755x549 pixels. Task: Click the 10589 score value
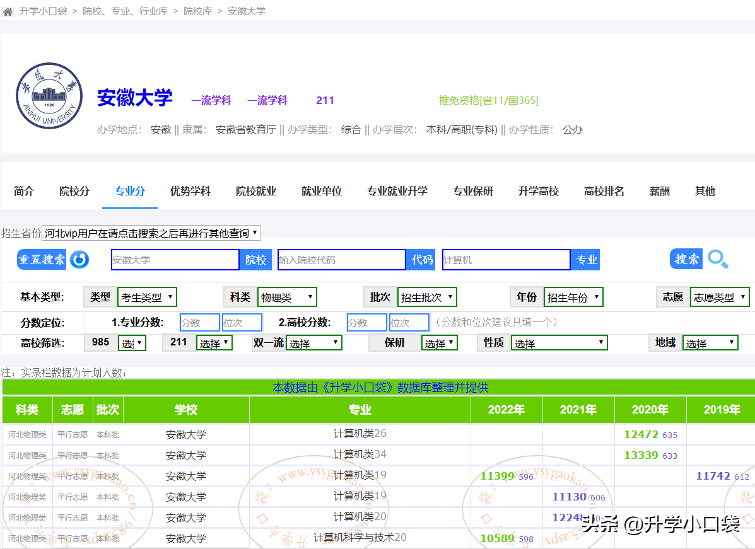[x=498, y=538]
